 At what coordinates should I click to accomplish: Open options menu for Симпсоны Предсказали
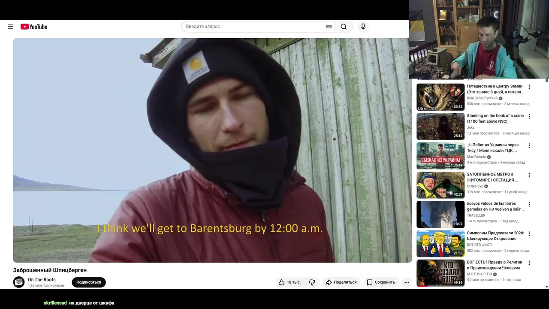point(529,234)
